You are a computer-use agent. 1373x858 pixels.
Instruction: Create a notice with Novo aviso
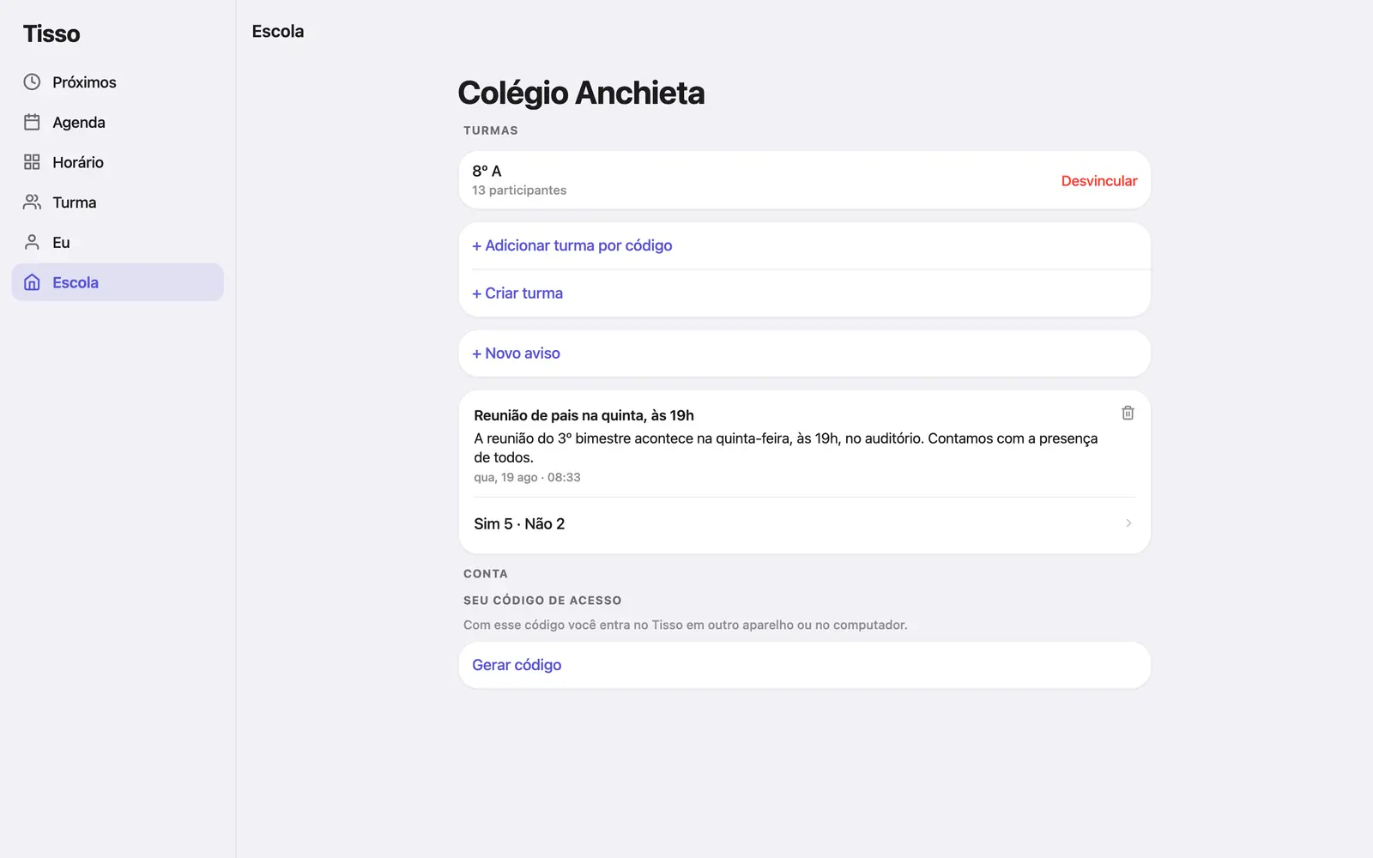805,353
